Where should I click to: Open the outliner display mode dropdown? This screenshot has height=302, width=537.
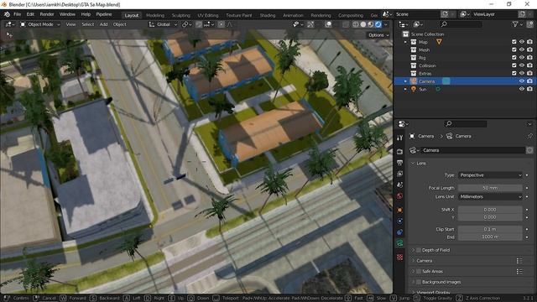[x=419, y=24]
